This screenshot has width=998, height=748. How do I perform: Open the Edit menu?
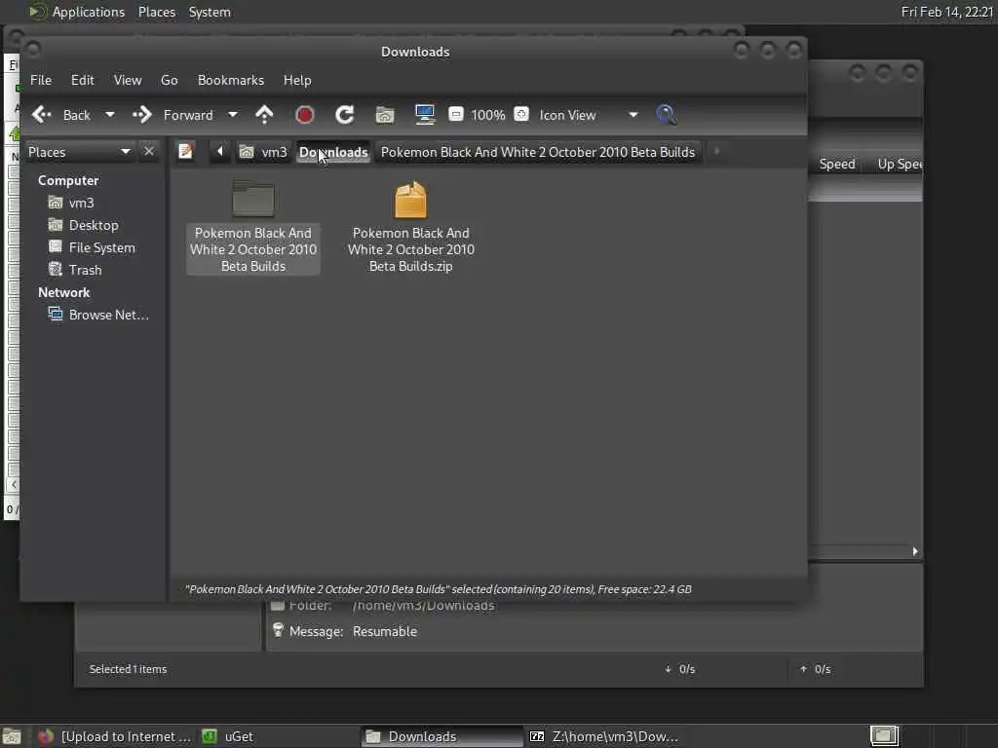tap(82, 80)
